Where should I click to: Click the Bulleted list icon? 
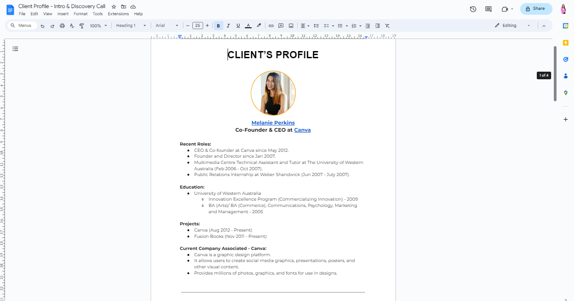click(x=340, y=26)
